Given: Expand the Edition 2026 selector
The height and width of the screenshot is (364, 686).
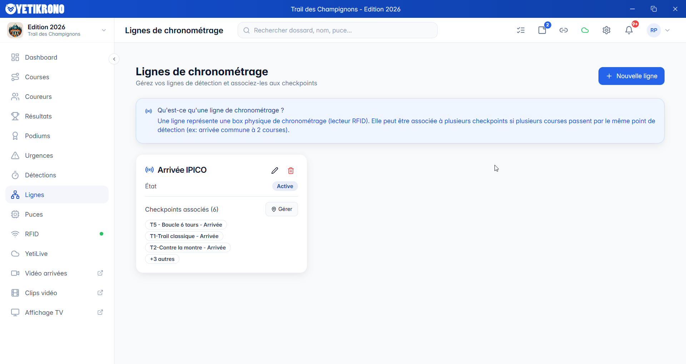Looking at the screenshot, I should click(x=104, y=30).
